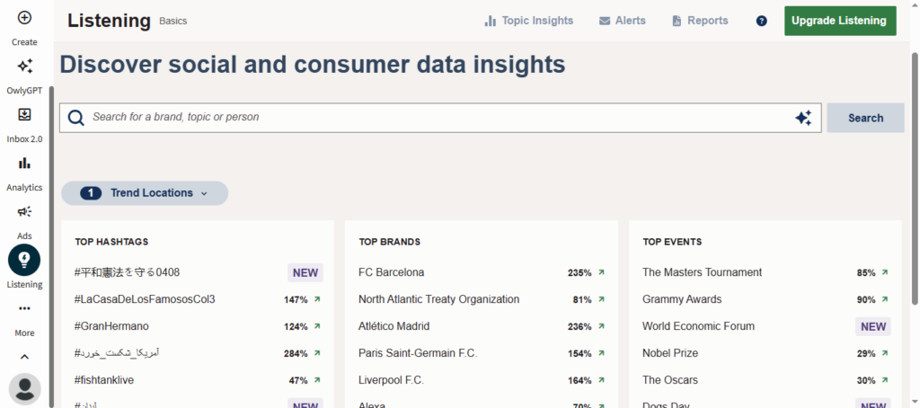Image resolution: width=920 pixels, height=408 pixels.
Task: Open the World Economic Forum event
Action: click(698, 326)
